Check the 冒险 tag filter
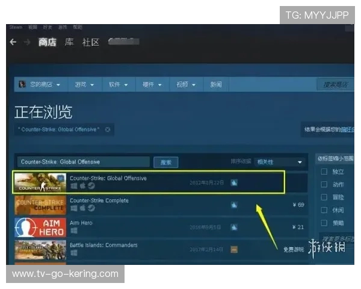The image size is (361, 289). [x=324, y=197]
